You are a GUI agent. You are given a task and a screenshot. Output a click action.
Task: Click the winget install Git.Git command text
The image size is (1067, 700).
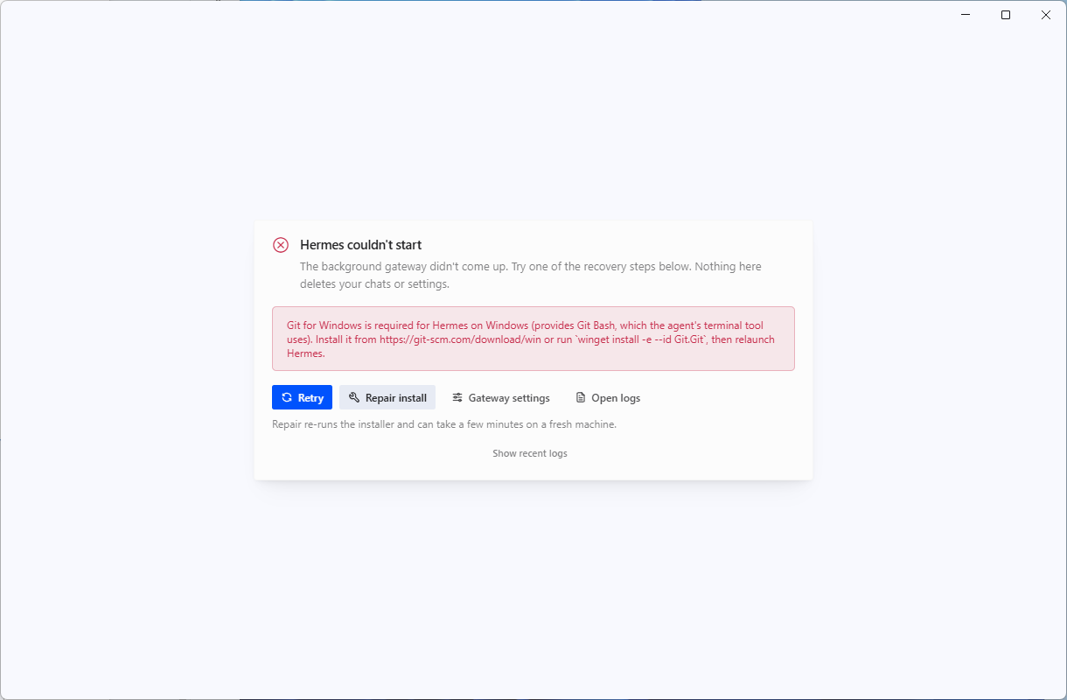(x=639, y=339)
